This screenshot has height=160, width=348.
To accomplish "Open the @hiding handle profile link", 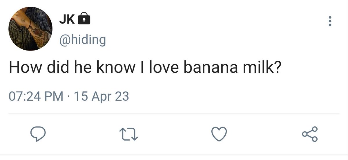I will coord(82,39).
